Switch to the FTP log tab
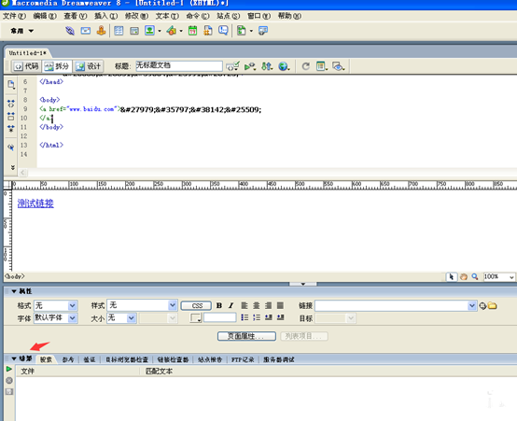 [x=243, y=359]
